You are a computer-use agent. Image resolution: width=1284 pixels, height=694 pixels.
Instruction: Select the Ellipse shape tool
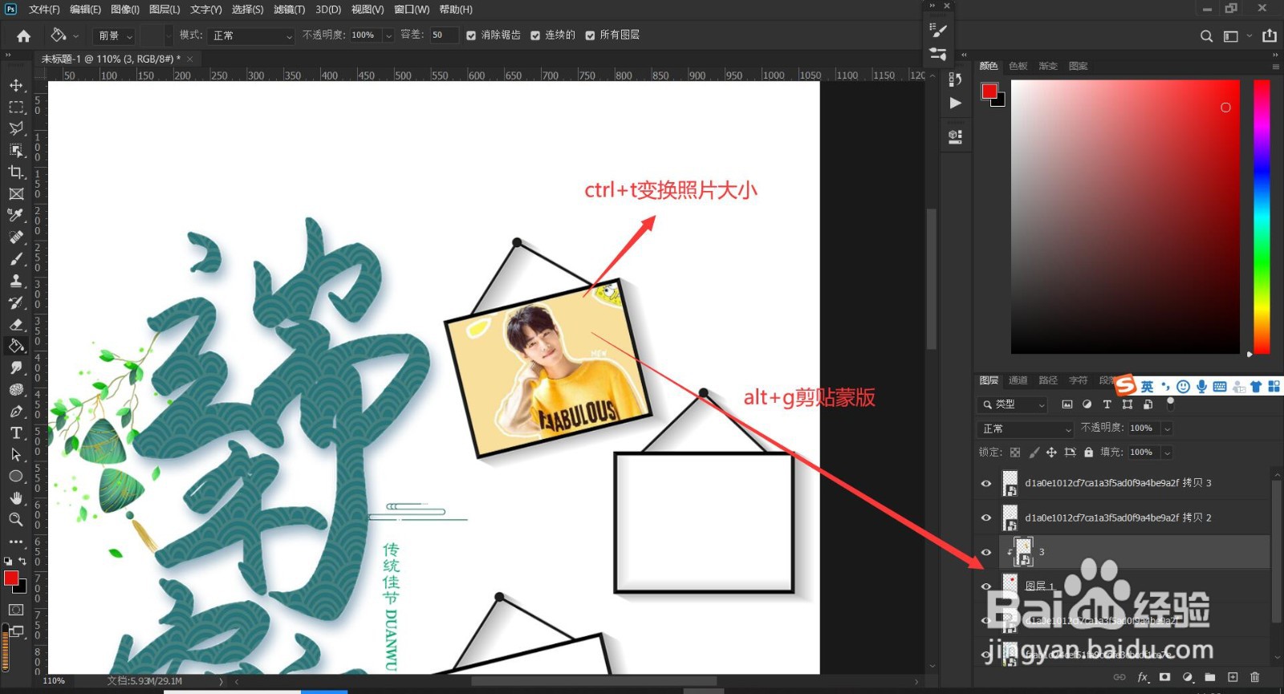click(x=16, y=476)
